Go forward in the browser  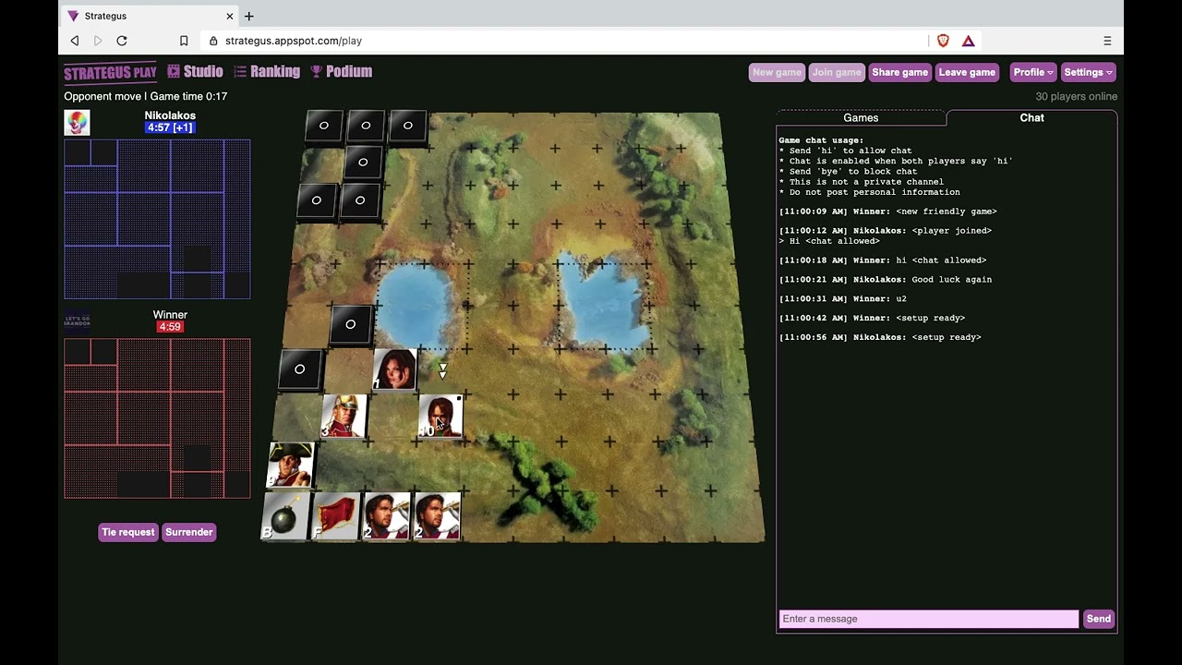coord(98,41)
